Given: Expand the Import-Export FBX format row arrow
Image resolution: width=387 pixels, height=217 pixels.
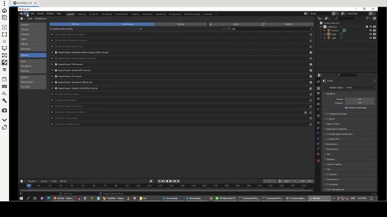Looking at the screenshot, I should click(52, 64).
